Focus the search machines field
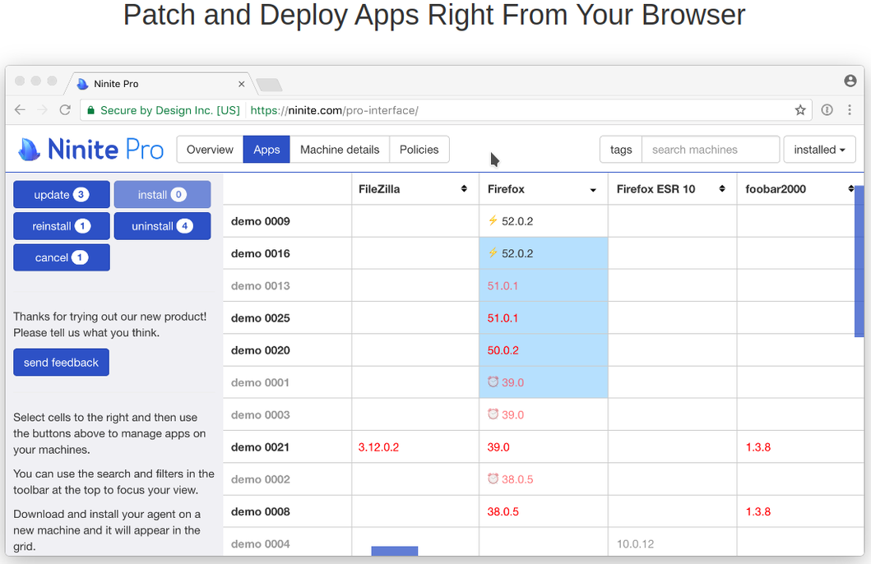This screenshot has width=871, height=564. (x=711, y=150)
